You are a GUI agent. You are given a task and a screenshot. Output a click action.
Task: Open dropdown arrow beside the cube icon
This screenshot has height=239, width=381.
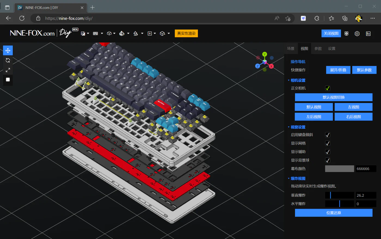[x=114, y=33]
